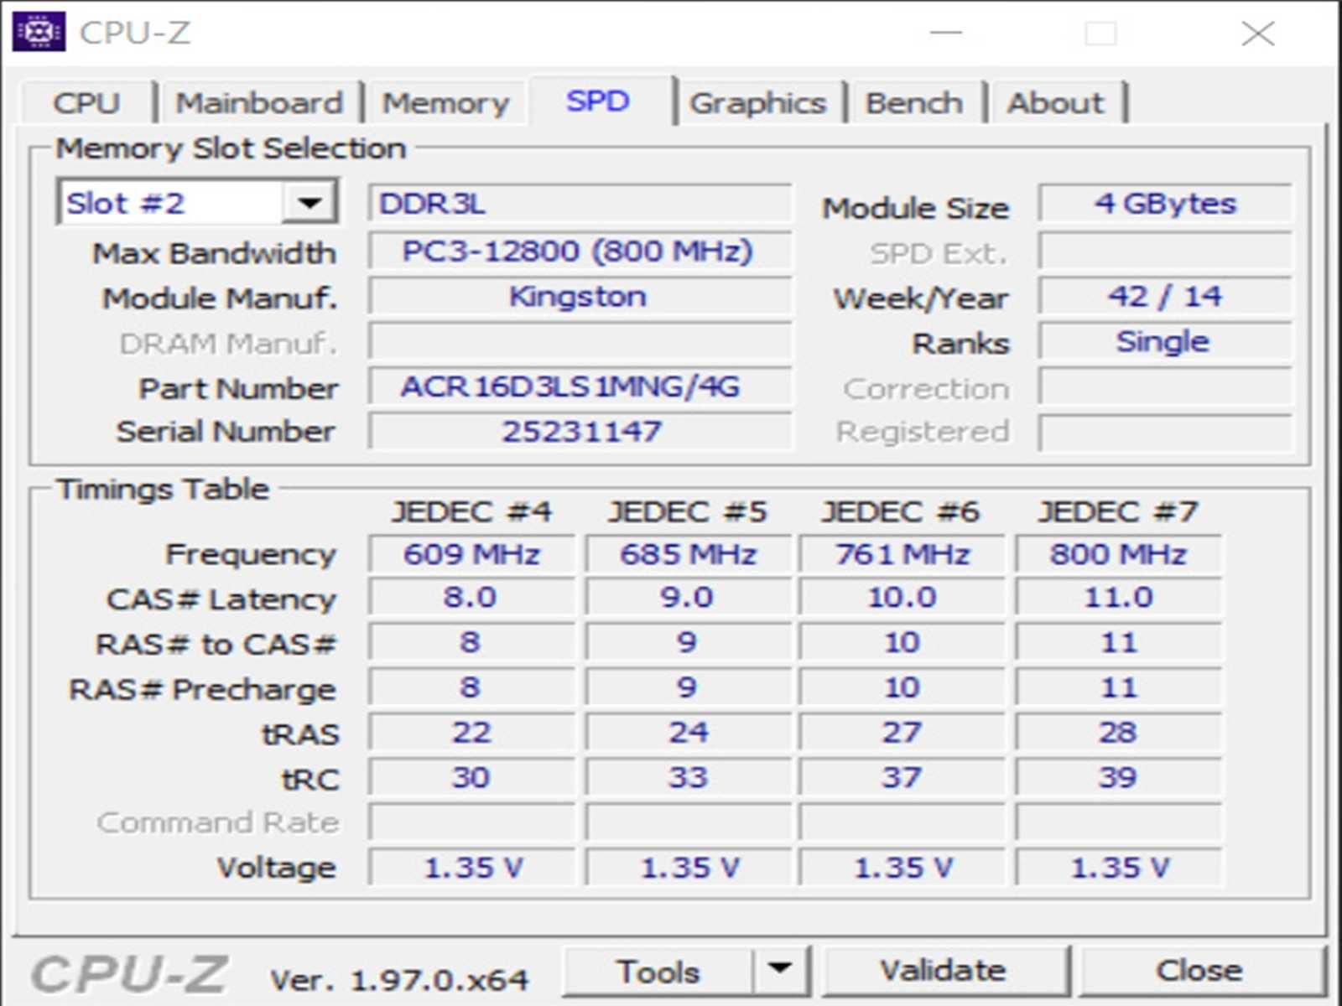Select the PC3-12800 (800 MHz) bandwidth value
This screenshot has height=1006, width=1342.
click(580, 251)
